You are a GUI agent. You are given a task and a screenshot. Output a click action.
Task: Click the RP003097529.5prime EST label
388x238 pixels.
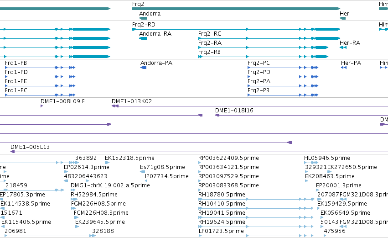point(228,176)
